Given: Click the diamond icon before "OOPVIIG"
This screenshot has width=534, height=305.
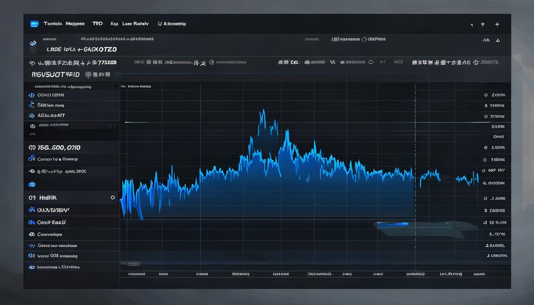Looking at the screenshot, I should point(364,39).
